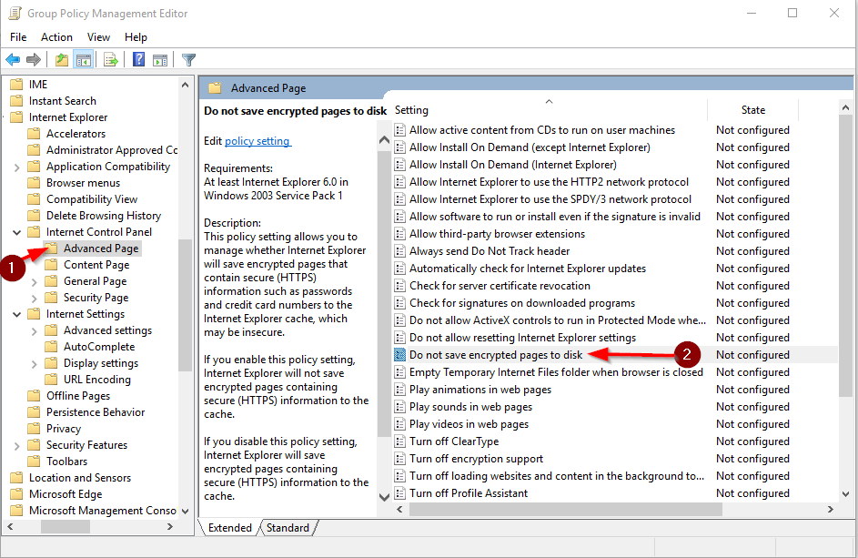858x558 pixels.
Task: Open the Action menu
Action: (56, 37)
